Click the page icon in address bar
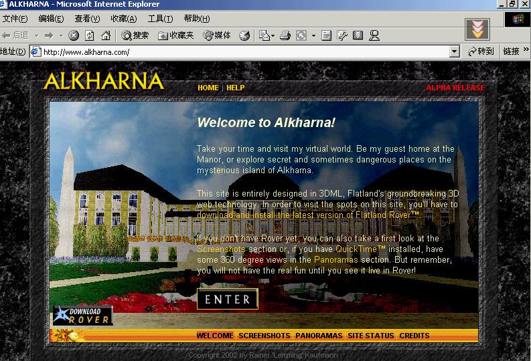531x361 pixels. [36, 51]
